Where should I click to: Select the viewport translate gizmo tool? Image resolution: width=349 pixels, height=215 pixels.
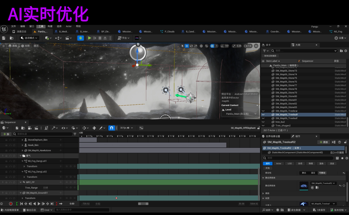pyautogui.click(x=187, y=46)
